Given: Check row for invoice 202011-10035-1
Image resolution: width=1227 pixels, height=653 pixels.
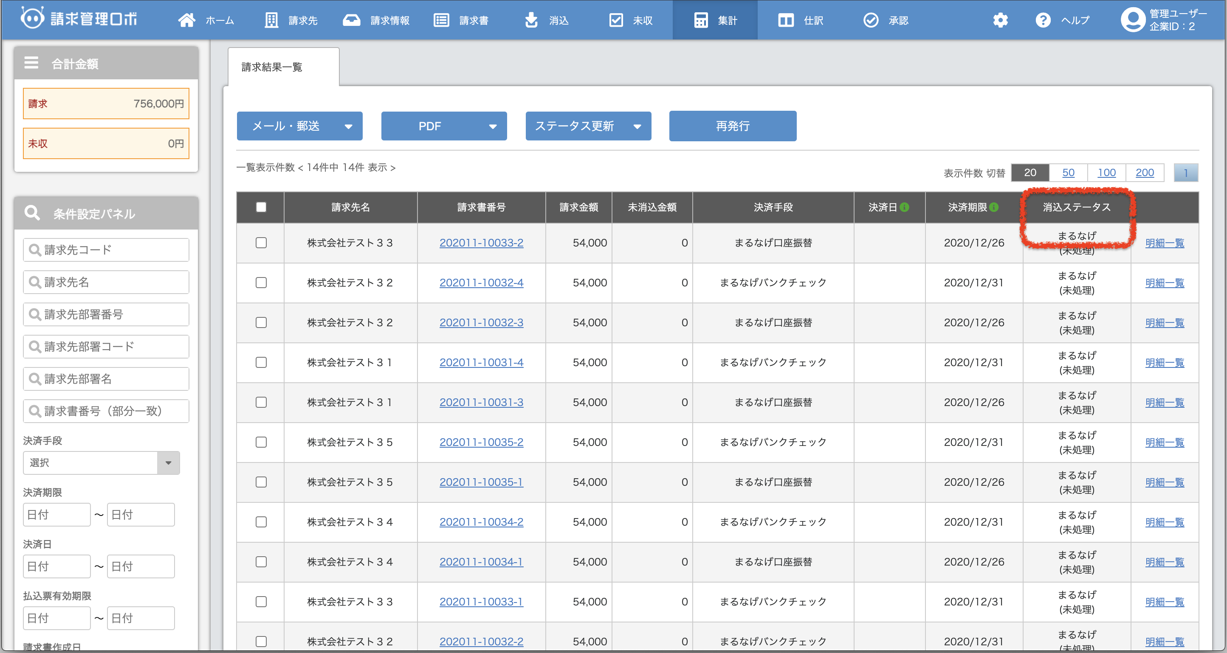Looking at the screenshot, I should point(261,482).
